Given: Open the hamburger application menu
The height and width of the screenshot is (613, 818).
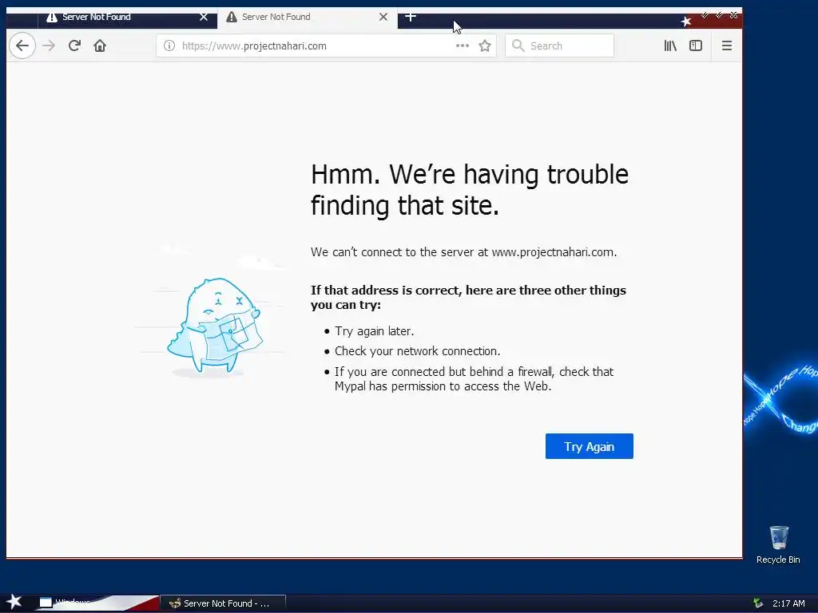Looking at the screenshot, I should [x=727, y=45].
